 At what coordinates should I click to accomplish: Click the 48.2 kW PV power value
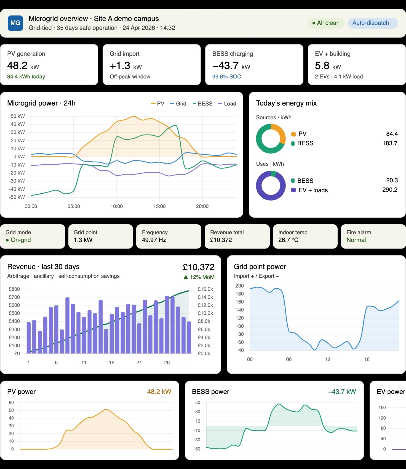pos(159,392)
